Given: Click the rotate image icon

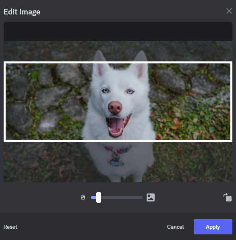Looking at the screenshot, I should coord(228,197).
